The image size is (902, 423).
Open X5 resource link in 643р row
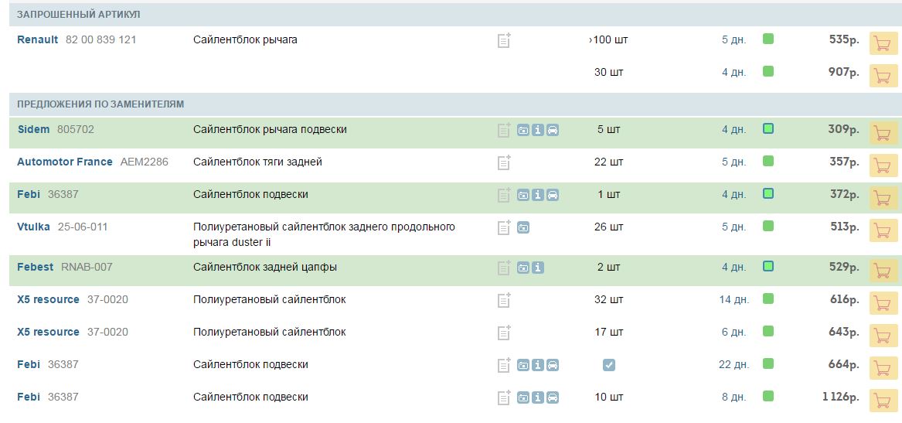point(49,332)
